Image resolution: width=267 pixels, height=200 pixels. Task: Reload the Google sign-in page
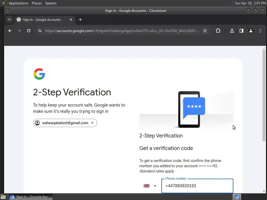tap(29, 31)
